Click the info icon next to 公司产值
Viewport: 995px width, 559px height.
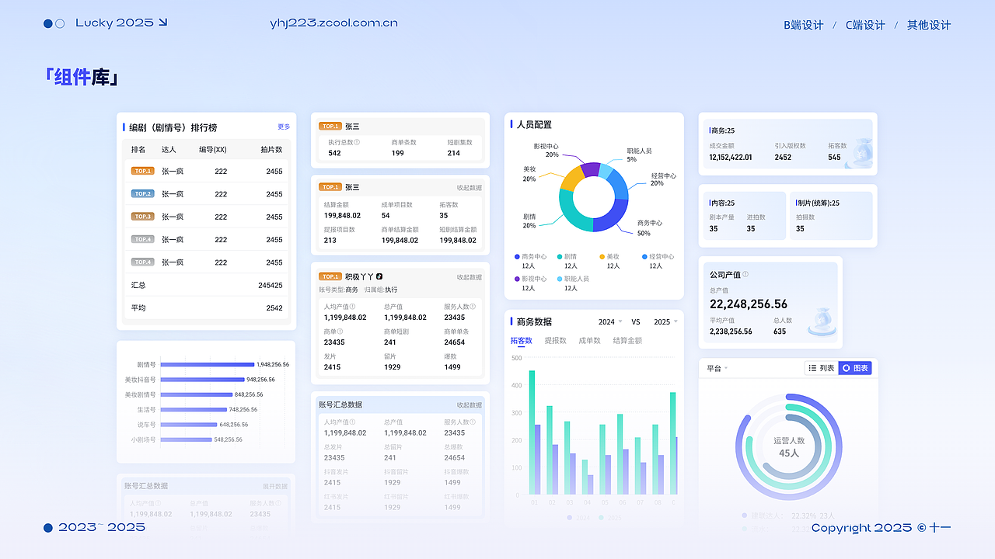point(745,275)
